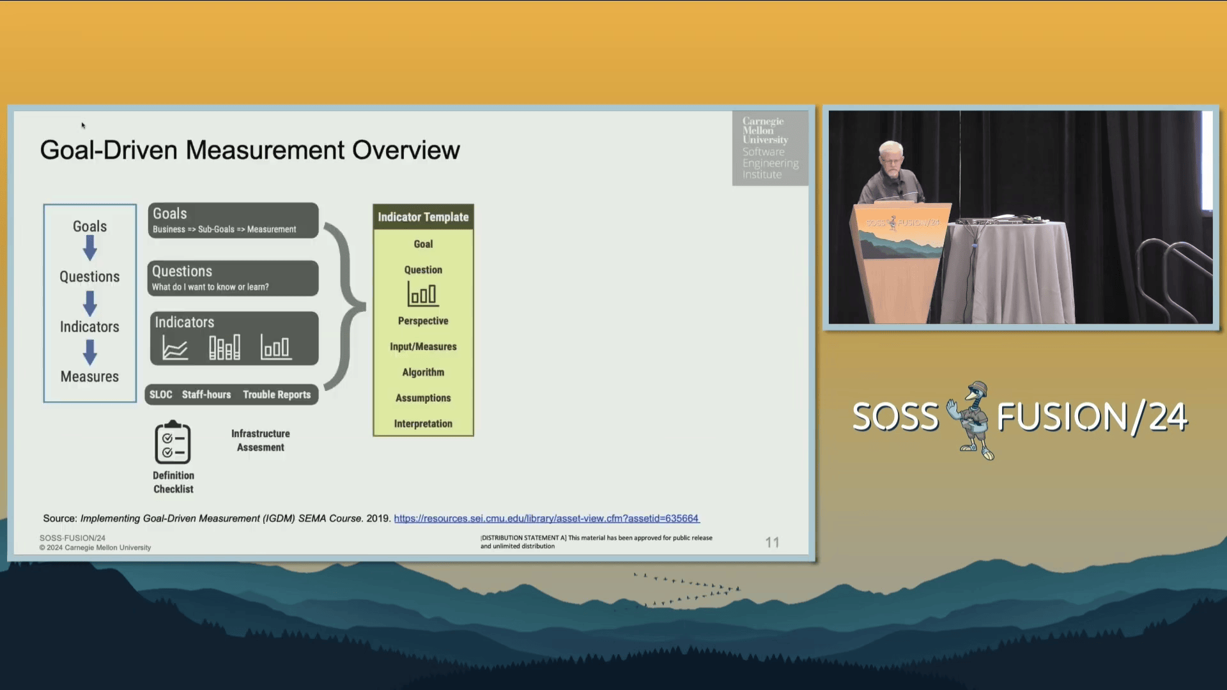
Task: Click the speaker video thumbnail
Action: coord(1020,217)
